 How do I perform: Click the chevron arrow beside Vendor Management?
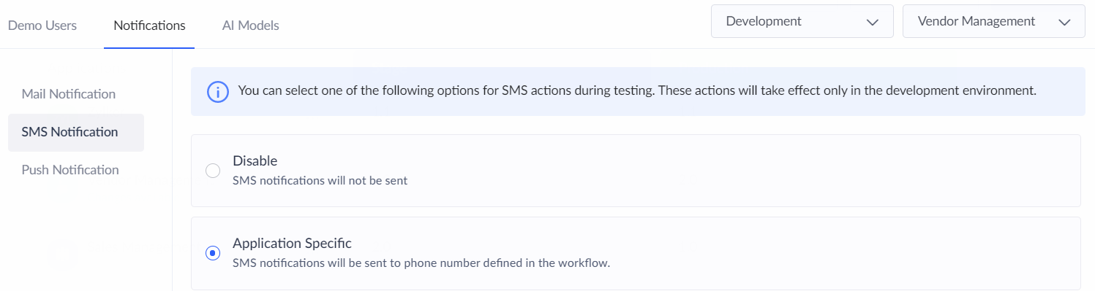coord(1064,22)
